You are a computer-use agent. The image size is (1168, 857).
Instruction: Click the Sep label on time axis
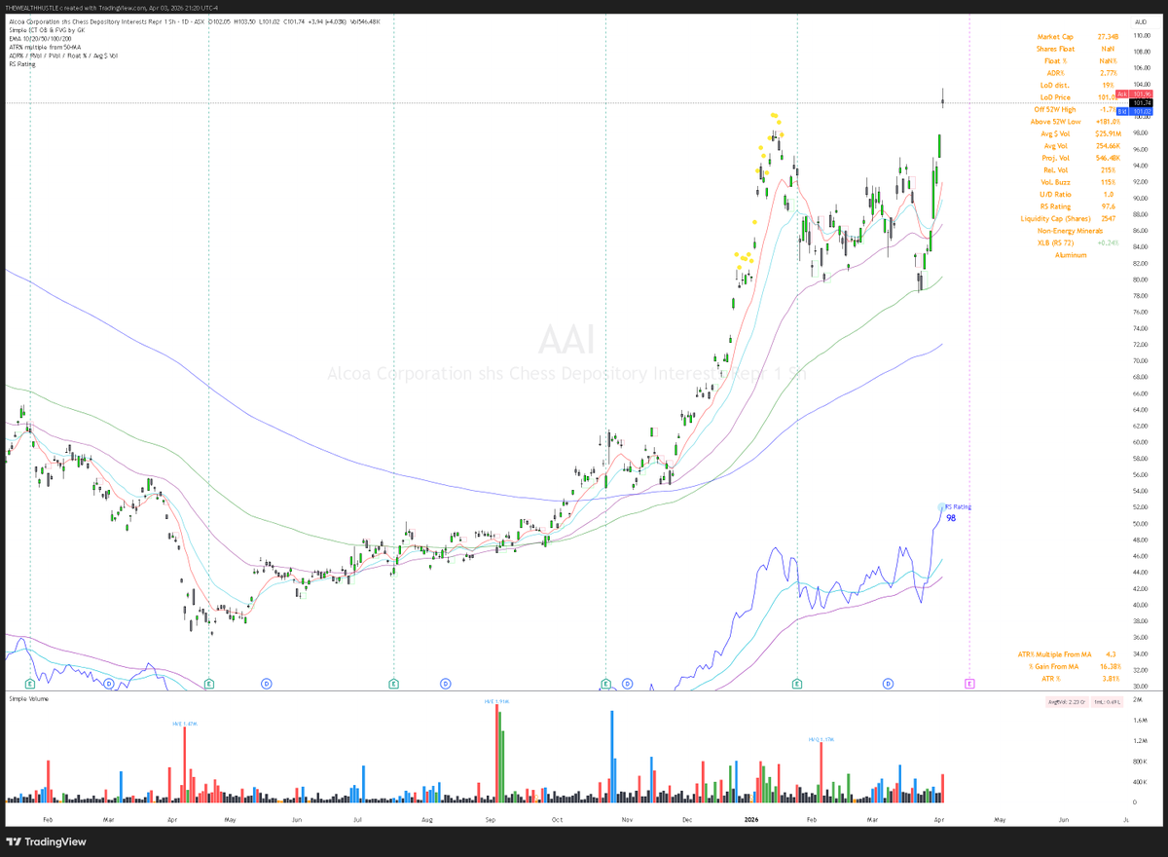coord(492,821)
